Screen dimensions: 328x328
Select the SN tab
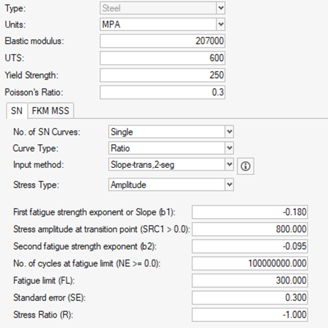17,111
